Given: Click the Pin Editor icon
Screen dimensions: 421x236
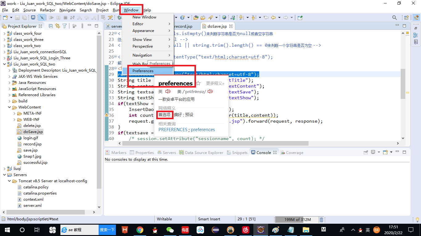Looking at the screenshot, I should tap(300, 18).
